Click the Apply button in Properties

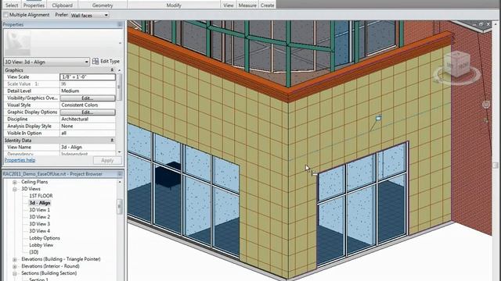point(107,160)
